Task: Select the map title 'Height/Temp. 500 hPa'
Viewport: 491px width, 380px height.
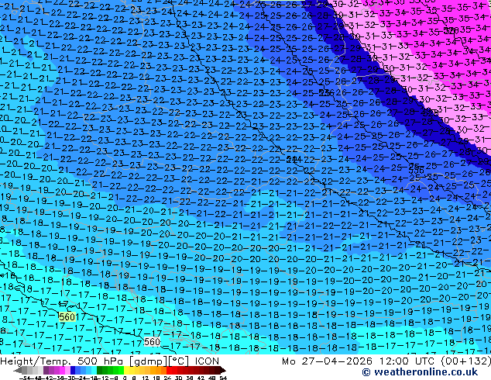Action: [x=64, y=361]
